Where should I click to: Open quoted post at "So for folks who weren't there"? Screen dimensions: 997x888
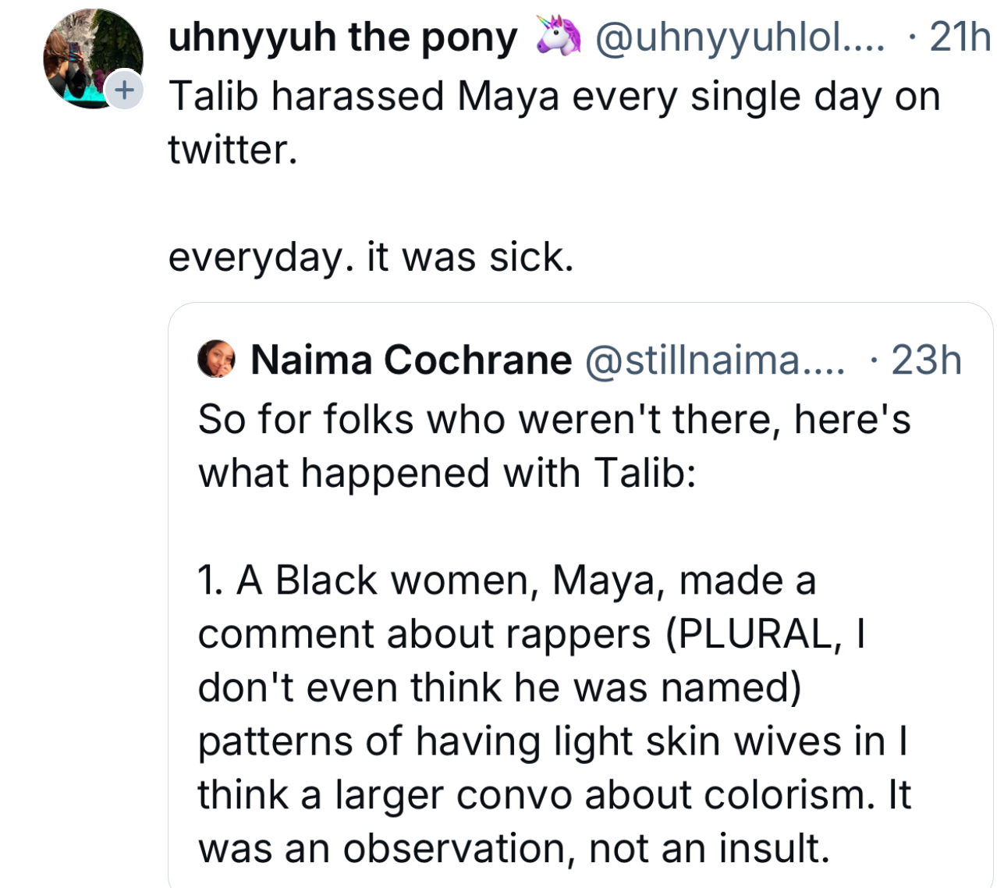pos(554,419)
